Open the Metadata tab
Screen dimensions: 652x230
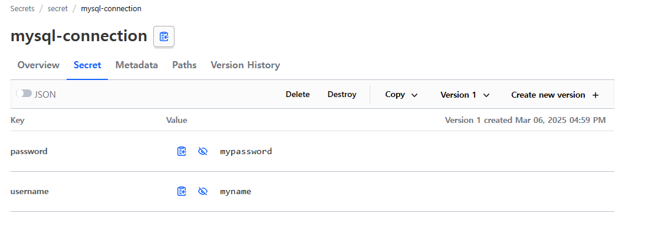click(x=136, y=65)
